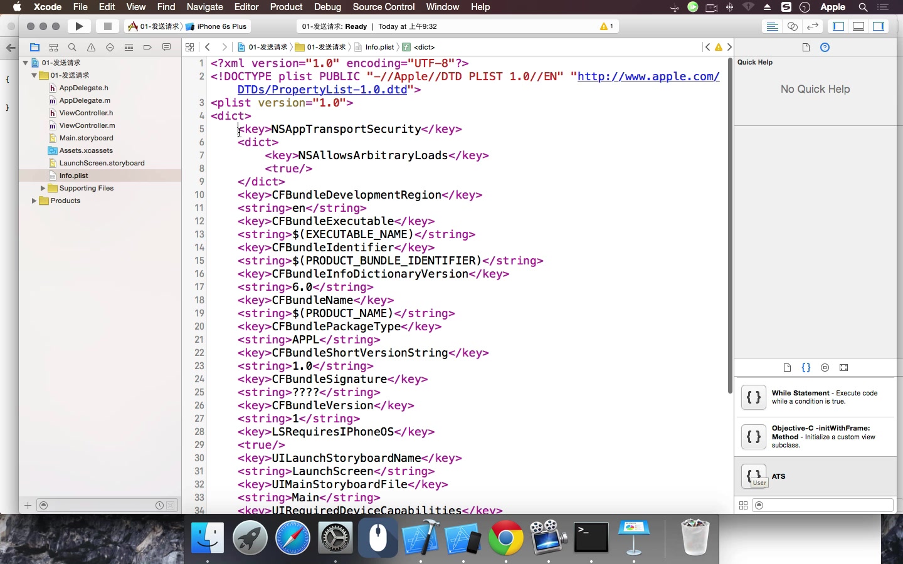
Task: Select the Code Snippet library
Action: point(807,368)
